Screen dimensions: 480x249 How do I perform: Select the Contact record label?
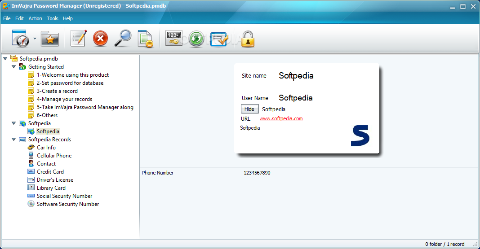click(x=46, y=164)
